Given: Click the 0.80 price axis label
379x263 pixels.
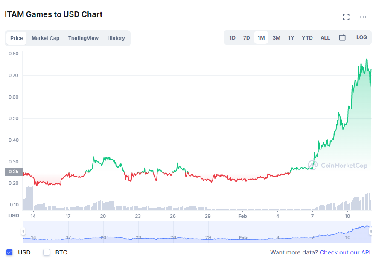Looking at the screenshot, I should tap(14, 54).
